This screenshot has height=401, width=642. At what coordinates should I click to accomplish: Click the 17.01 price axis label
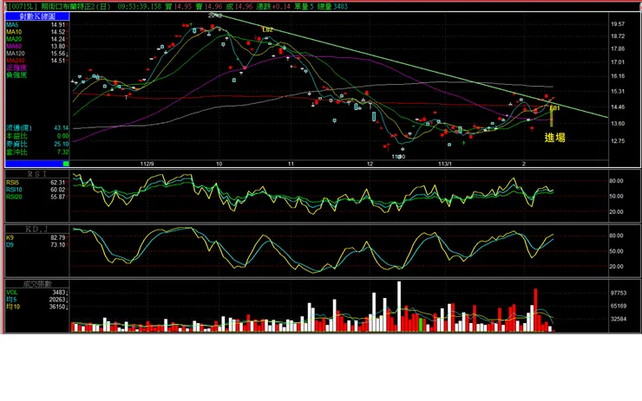618,62
